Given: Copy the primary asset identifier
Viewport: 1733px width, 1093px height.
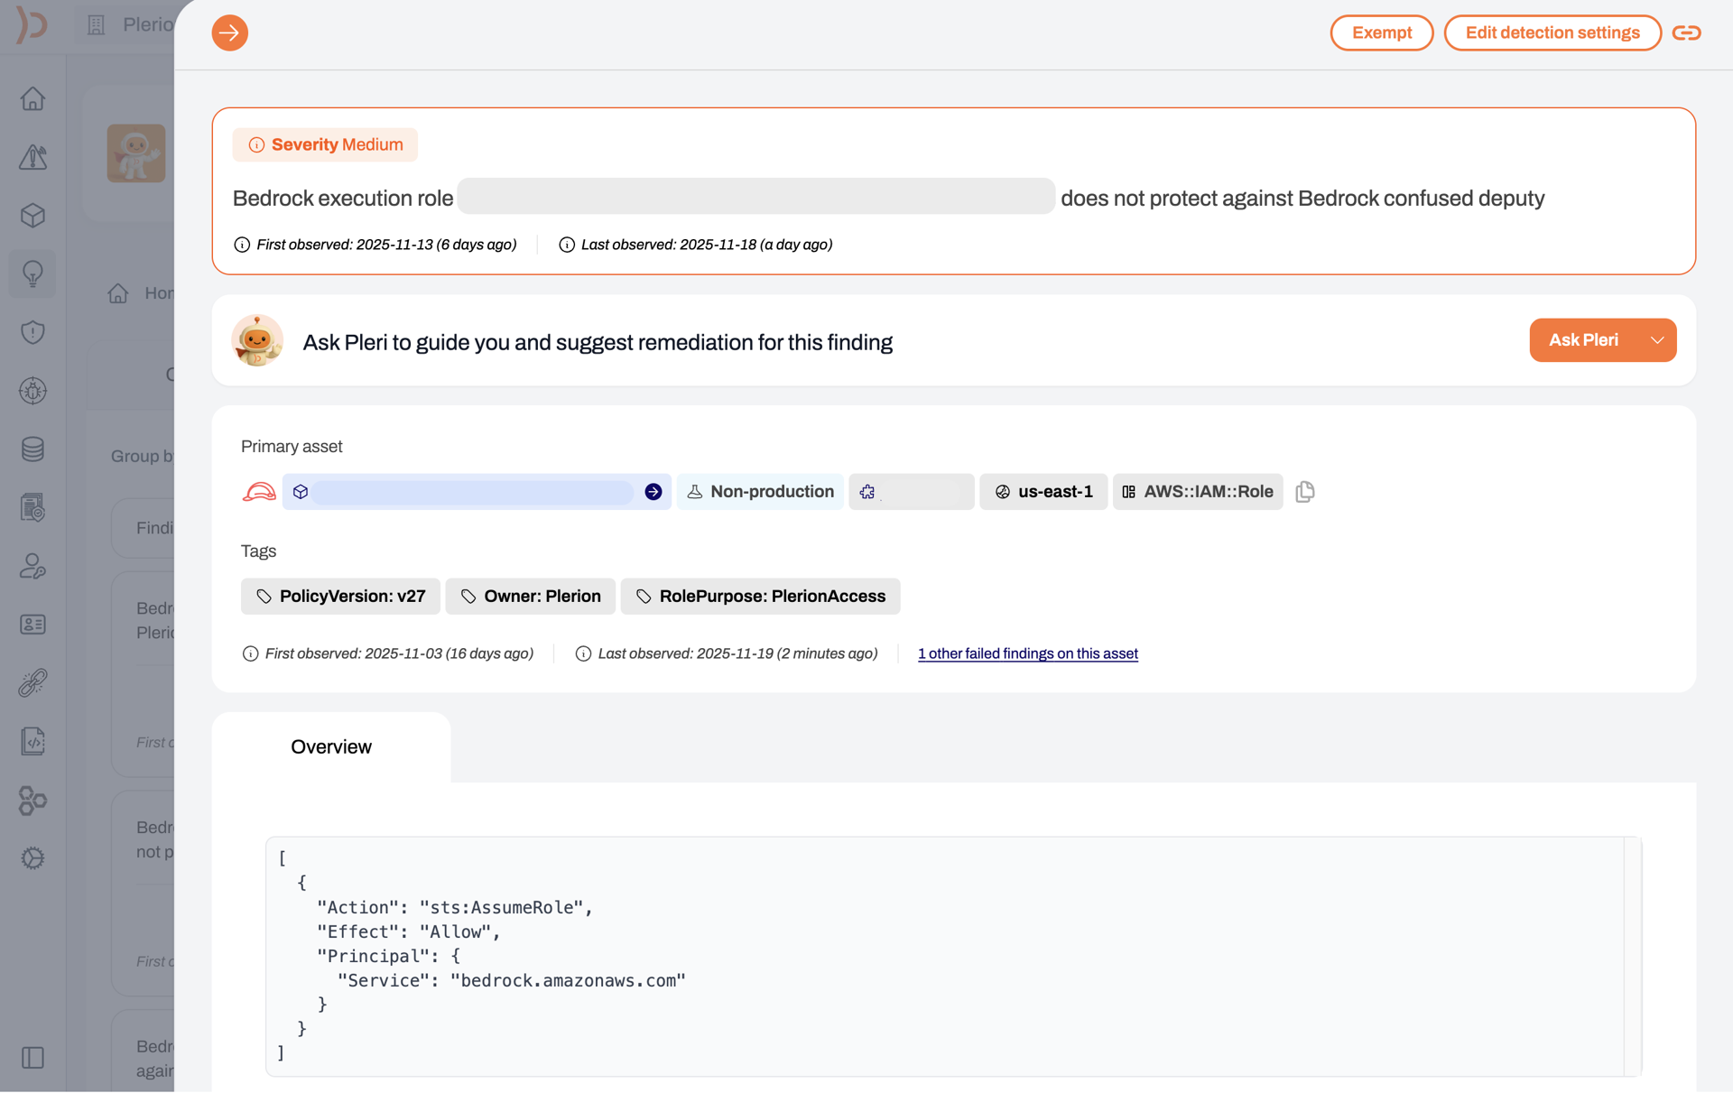Looking at the screenshot, I should pos(1304,492).
